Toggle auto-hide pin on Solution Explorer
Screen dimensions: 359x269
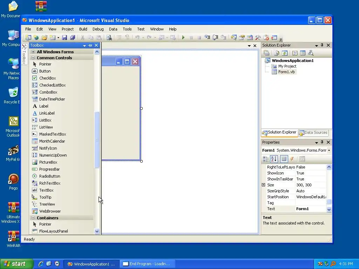(322, 45)
